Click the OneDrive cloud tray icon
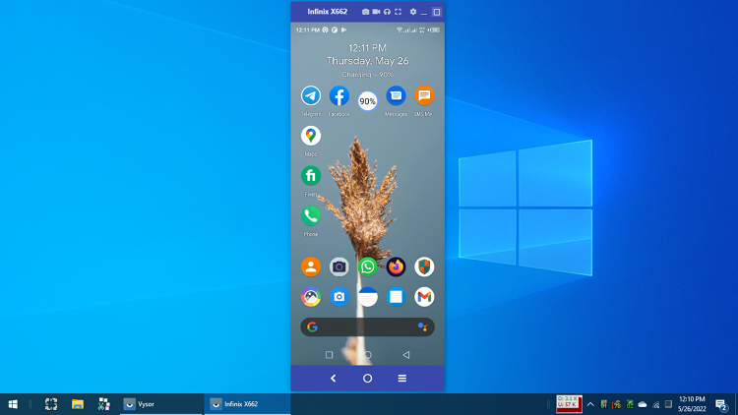The height and width of the screenshot is (415, 738). [x=642, y=404]
